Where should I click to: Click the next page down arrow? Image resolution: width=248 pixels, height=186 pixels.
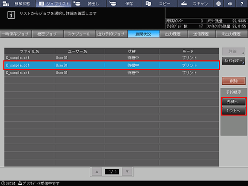[x=127, y=172]
